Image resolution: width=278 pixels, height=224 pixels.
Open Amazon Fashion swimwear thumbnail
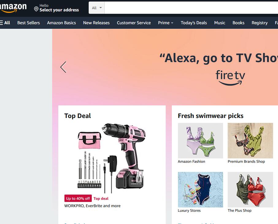200,141
